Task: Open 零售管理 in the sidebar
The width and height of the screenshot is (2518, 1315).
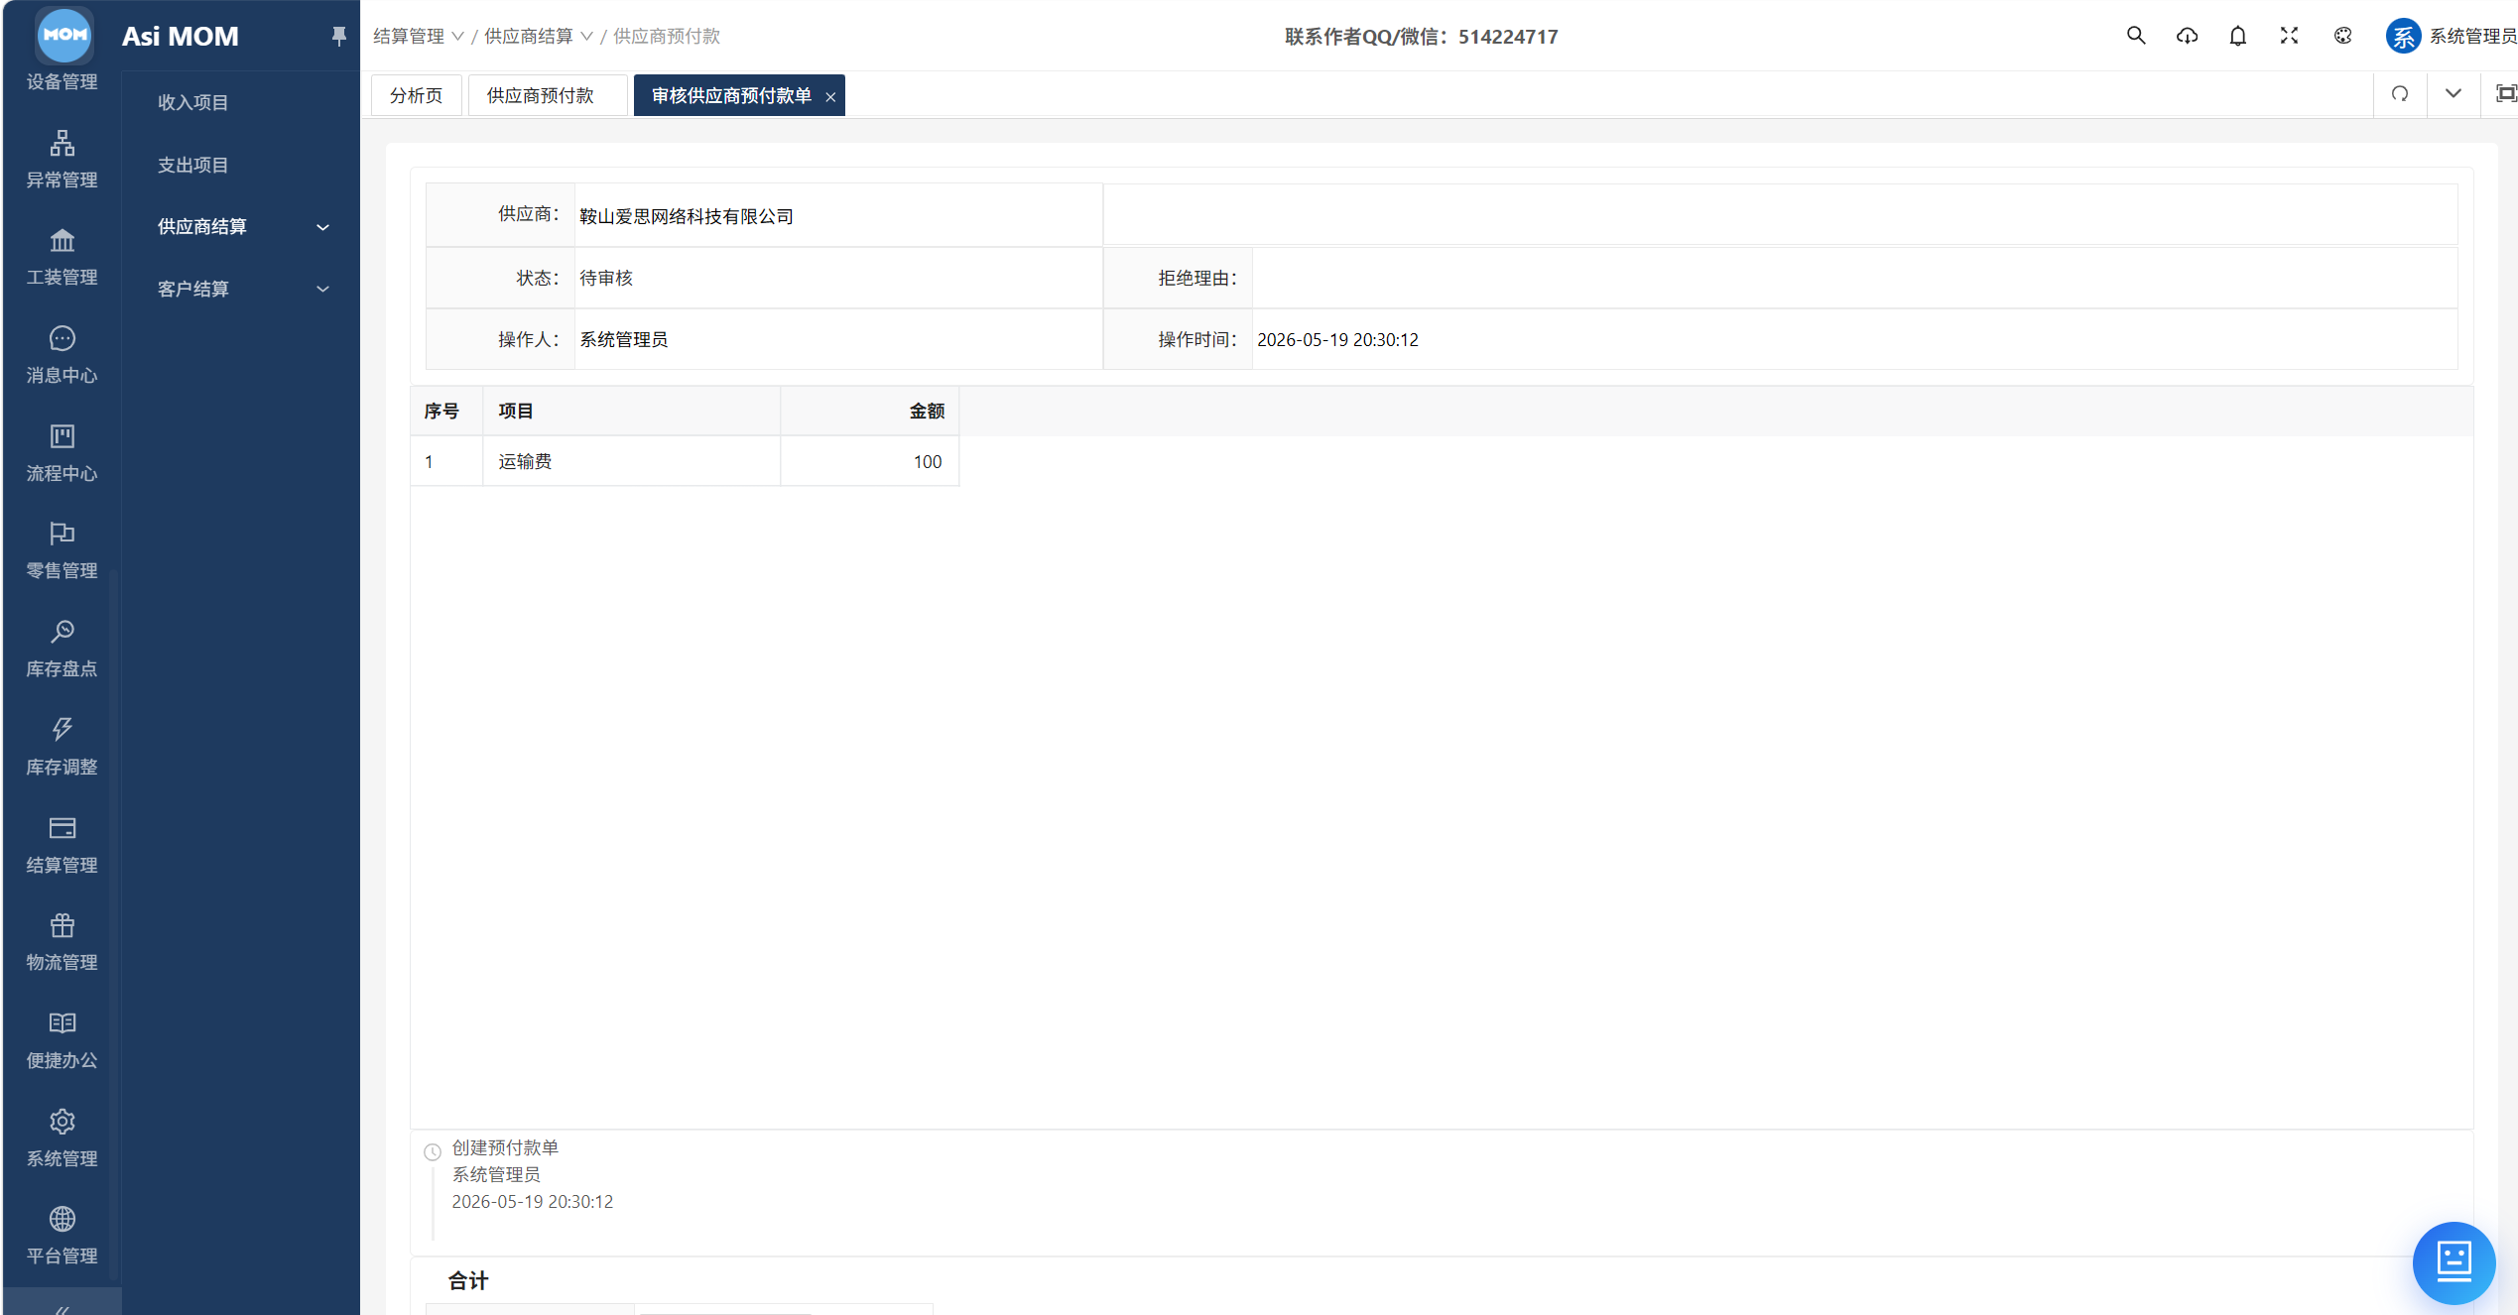Action: (x=62, y=550)
